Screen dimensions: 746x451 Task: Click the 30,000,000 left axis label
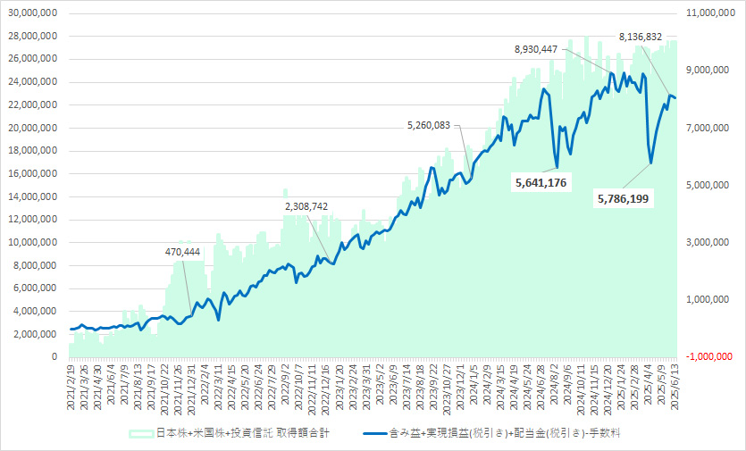(x=30, y=13)
